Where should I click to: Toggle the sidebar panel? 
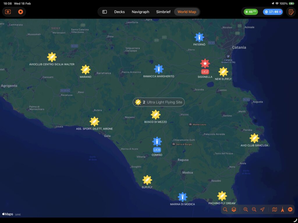tap(104, 12)
